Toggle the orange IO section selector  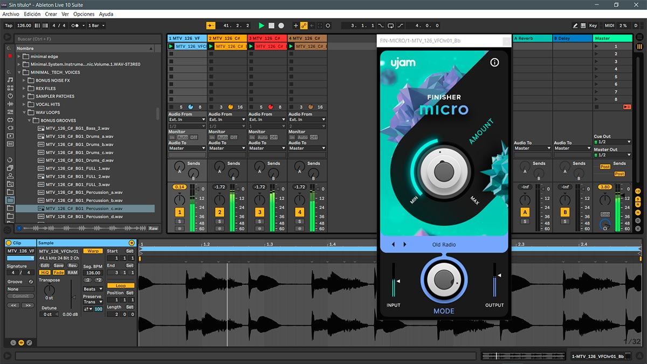click(x=638, y=191)
